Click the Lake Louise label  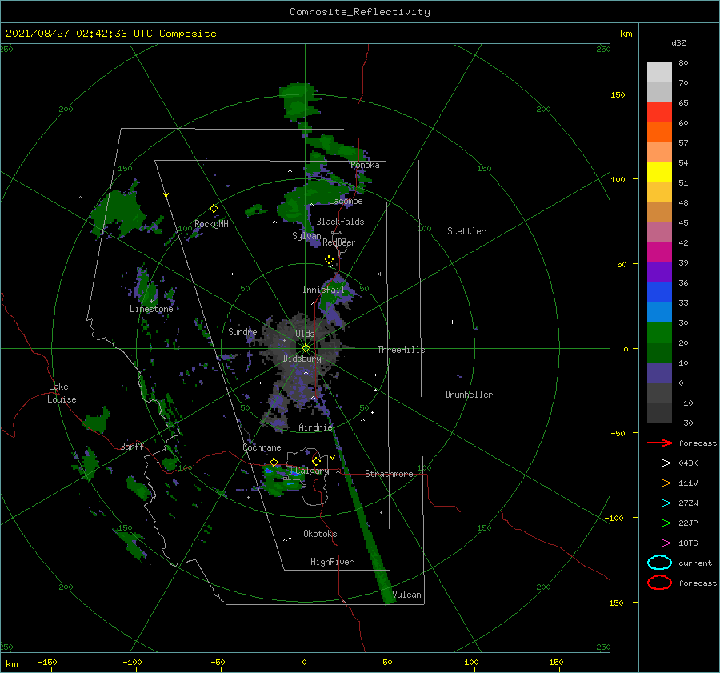62,393
